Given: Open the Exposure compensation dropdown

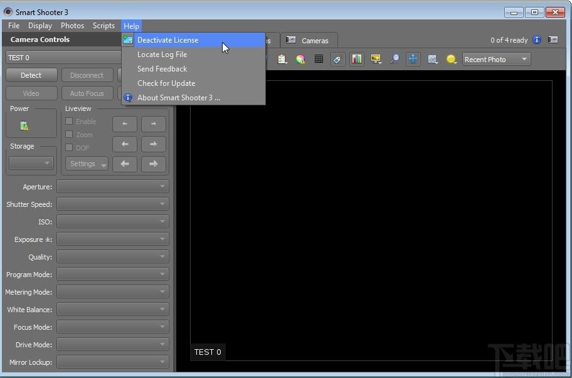Looking at the screenshot, I should pos(113,239).
